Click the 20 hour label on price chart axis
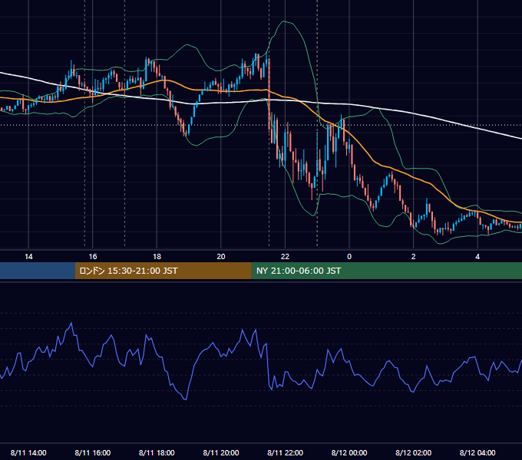 point(221,257)
